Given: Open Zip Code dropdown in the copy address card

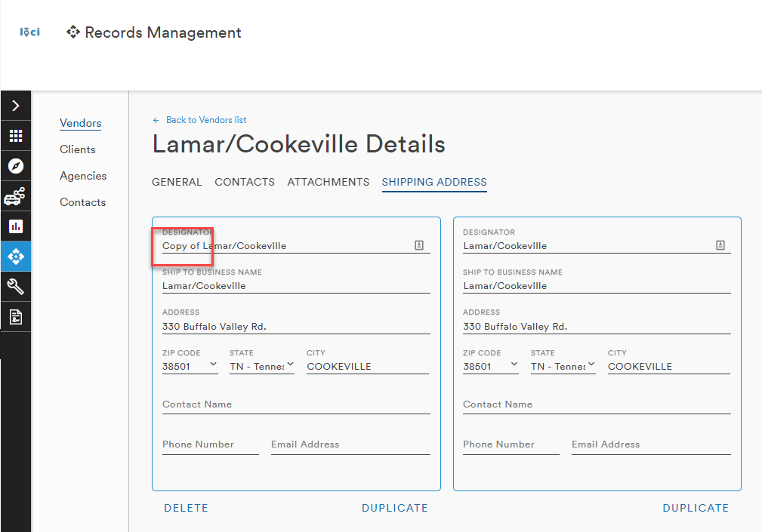Looking at the screenshot, I should click(x=190, y=367).
